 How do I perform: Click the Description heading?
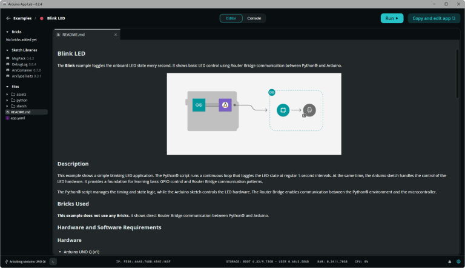[x=73, y=164]
